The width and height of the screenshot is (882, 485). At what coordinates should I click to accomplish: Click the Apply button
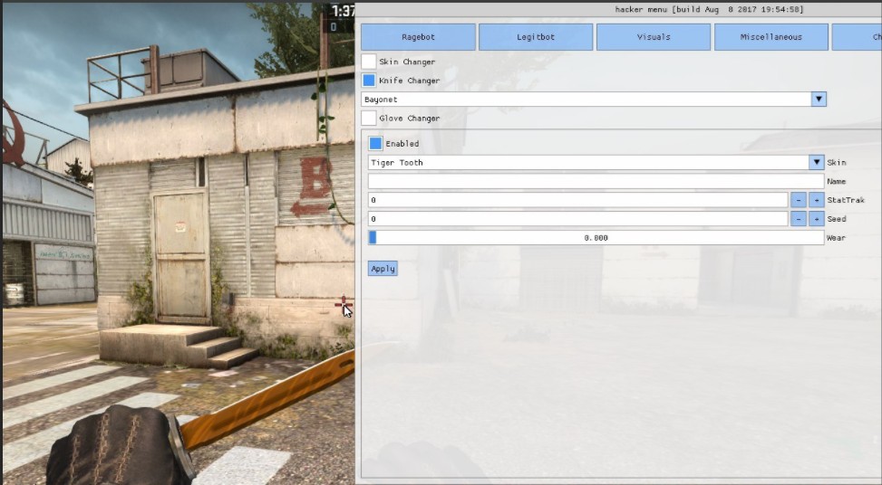coord(383,269)
